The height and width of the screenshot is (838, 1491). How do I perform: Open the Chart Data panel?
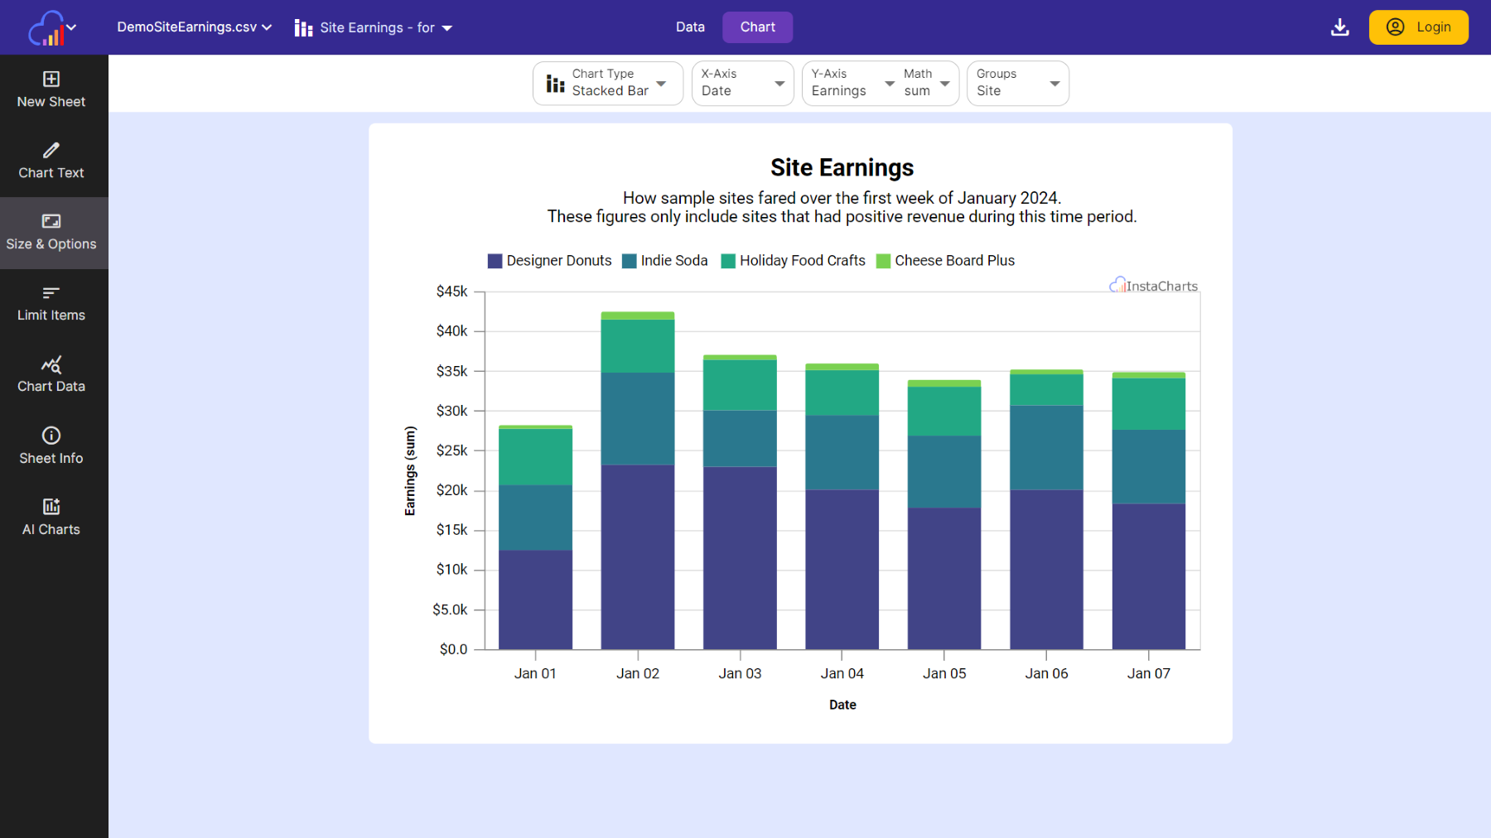click(51, 375)
